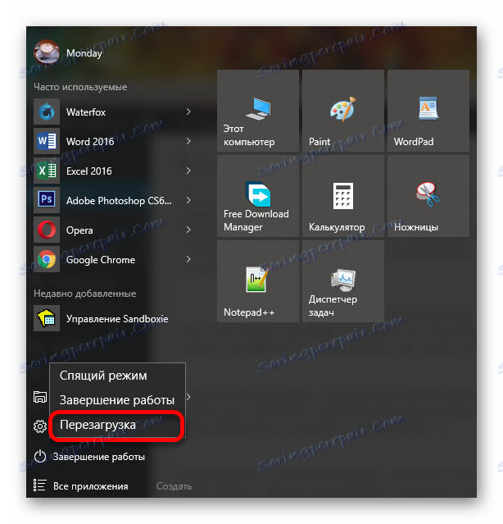Click the Adobe Photoshop CS6... label
This screenshot has height=524, width=503.
click(119, 201)
